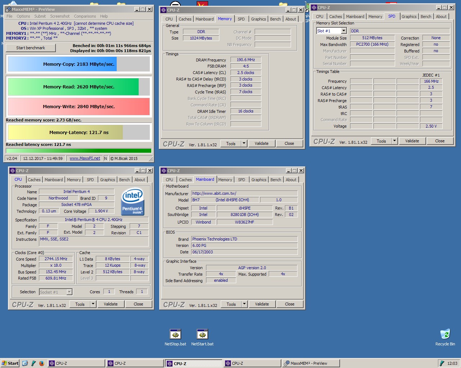Viewport: 461px width, 368px height.
Task: Click the green progress bar below latency score
Action: (x=79, y=151)
